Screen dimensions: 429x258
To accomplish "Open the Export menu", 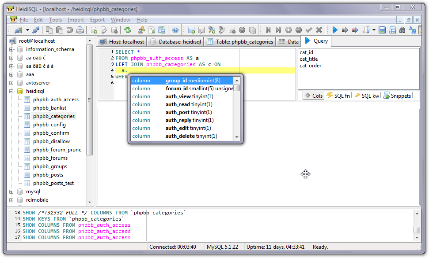I will (x=97, y=20).
